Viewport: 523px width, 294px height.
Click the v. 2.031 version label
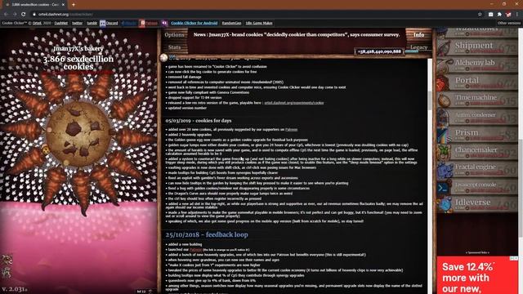coord(15,289)
